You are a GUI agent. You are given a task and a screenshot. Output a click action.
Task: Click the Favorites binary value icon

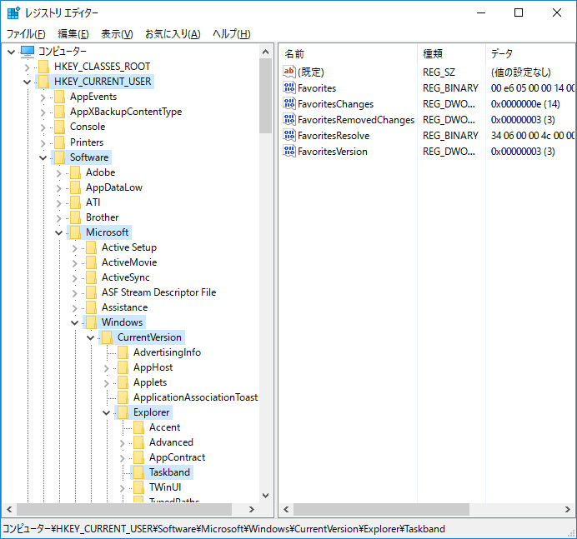[x=289, y=87]
